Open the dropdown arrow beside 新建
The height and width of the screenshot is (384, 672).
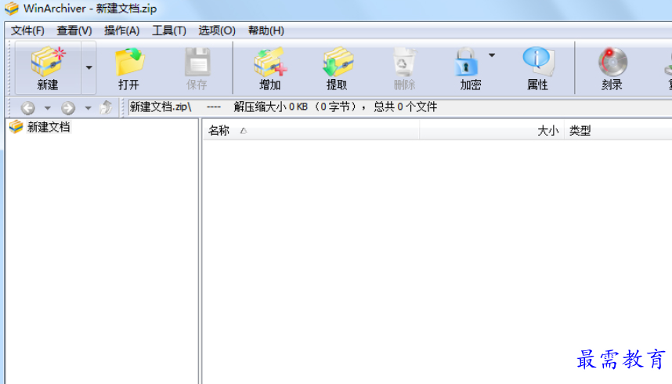[89, 68]
